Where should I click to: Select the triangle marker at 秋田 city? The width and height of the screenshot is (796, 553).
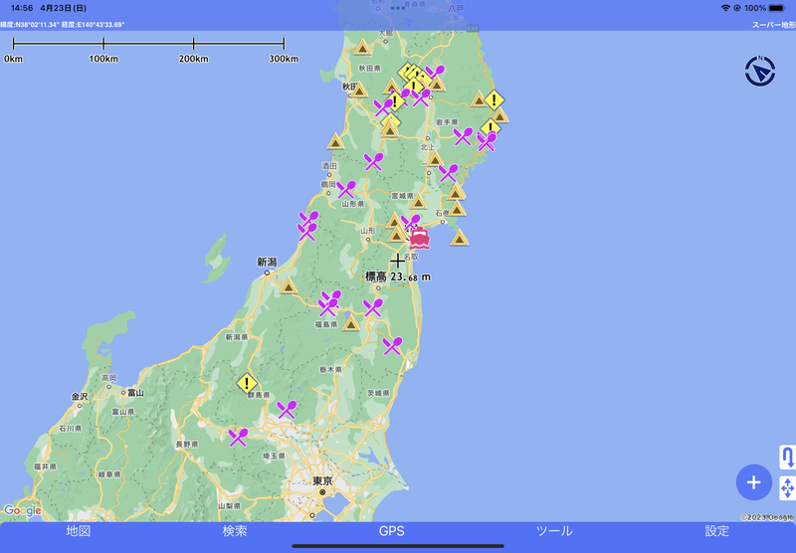click(x=359, y=91)
